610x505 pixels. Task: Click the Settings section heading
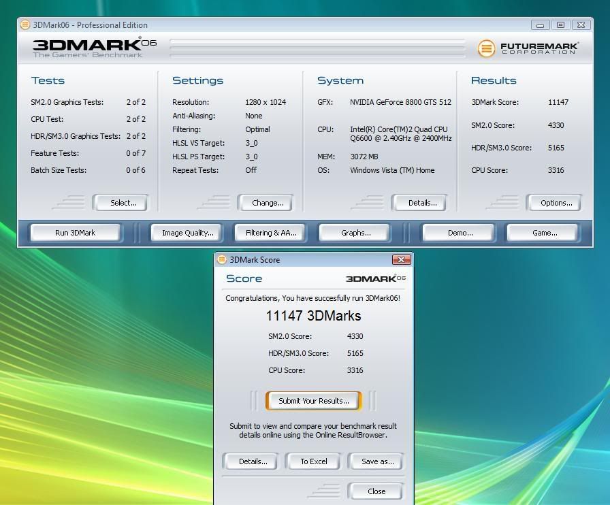point(197,80)
